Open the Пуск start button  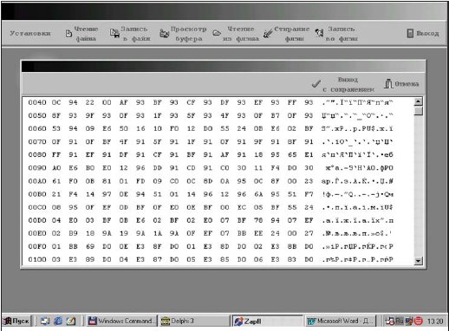click(16, 321)
